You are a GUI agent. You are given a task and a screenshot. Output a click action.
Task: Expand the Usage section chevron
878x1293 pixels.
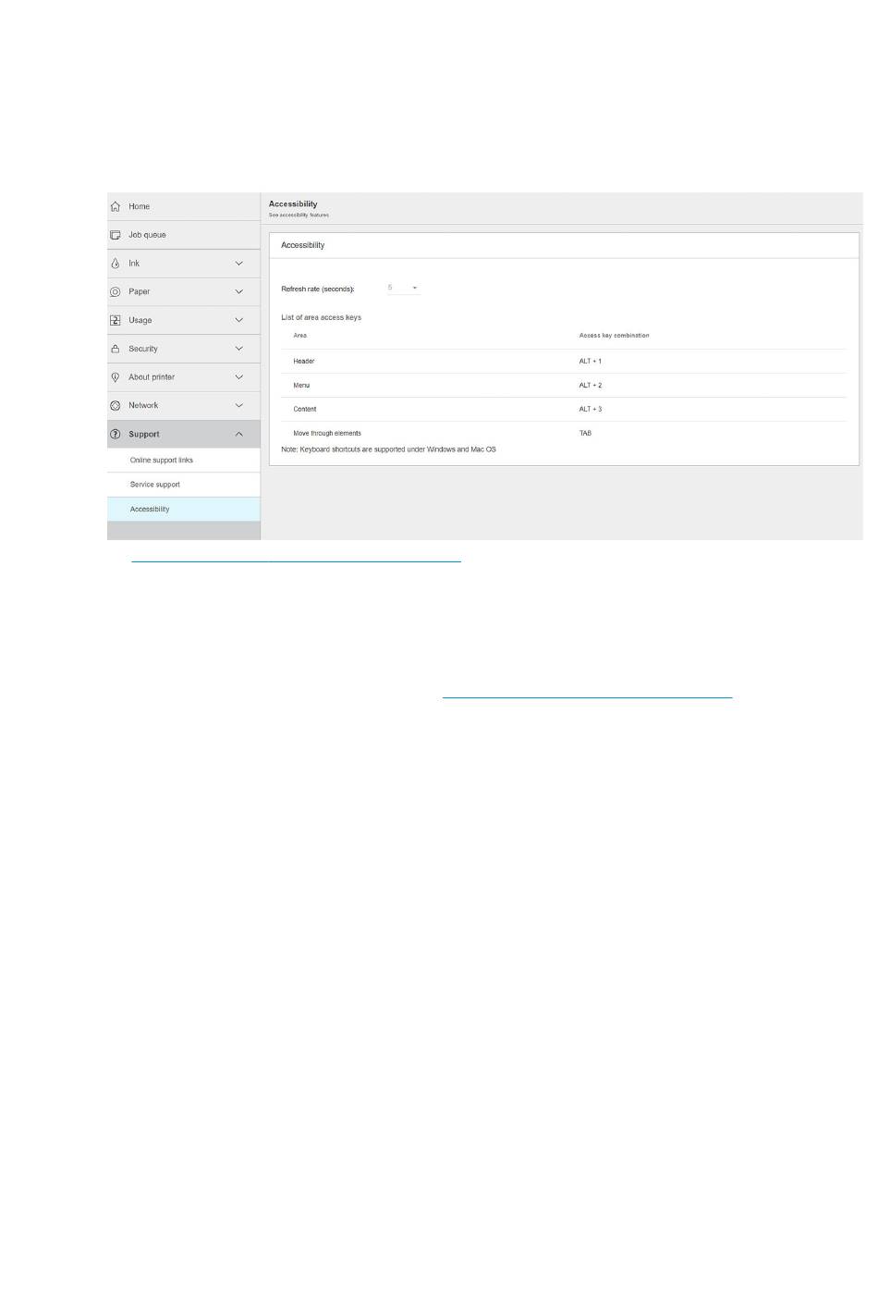click(x=238, y=320)
